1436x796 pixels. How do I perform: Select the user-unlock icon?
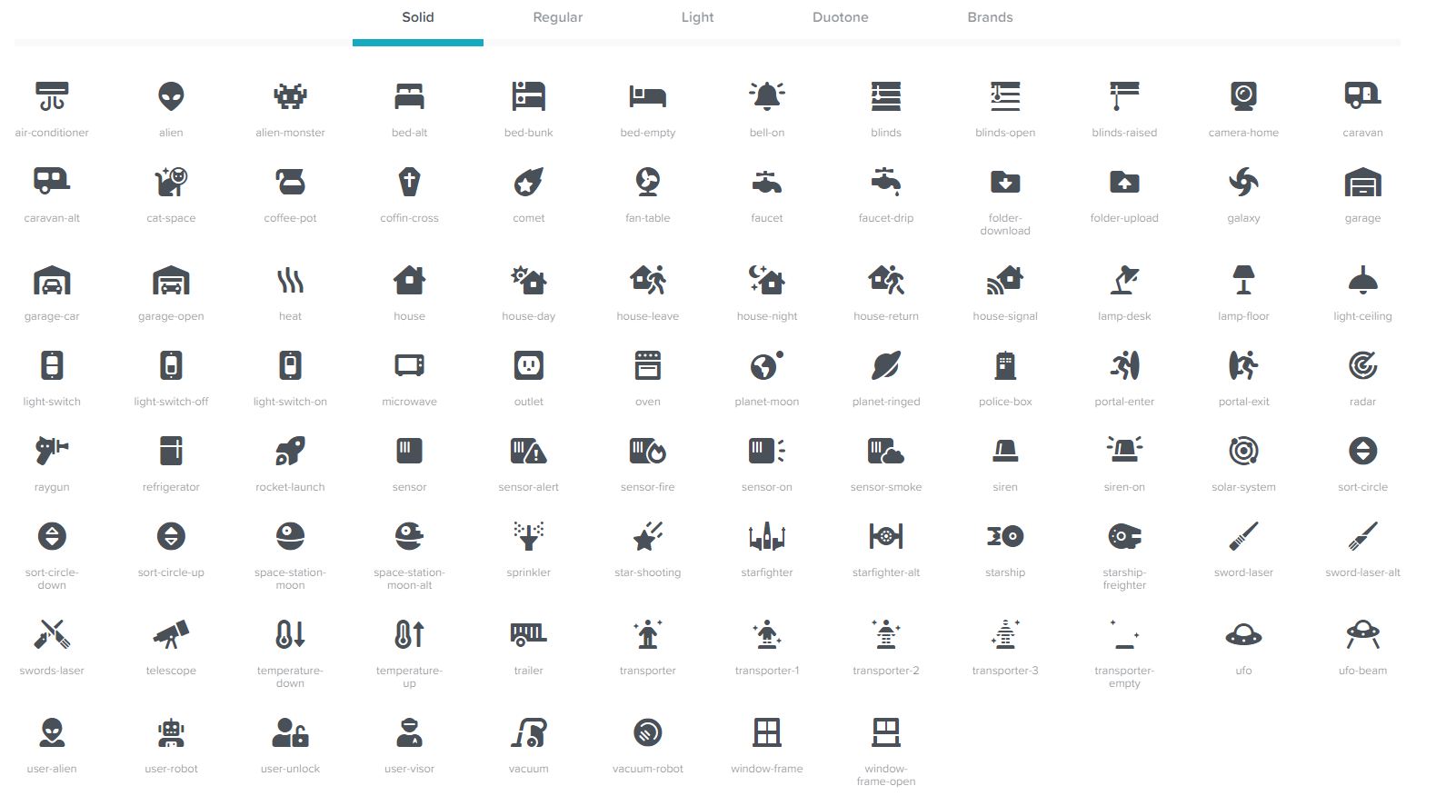[x=291, y=732]
